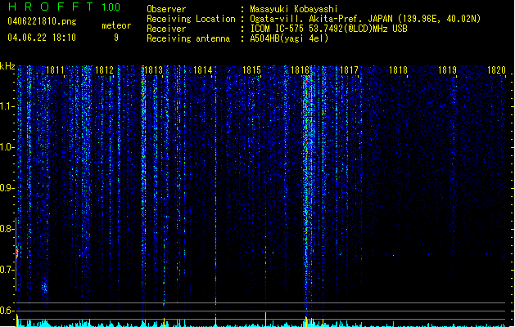Click the bright meteor echo spot near 0.66 kHz

(44, 288)
